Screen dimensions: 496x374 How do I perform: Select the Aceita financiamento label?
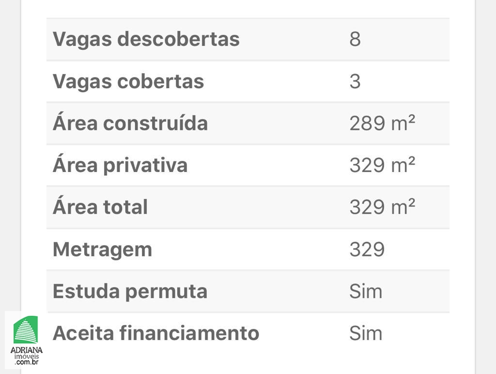[x=156, y=333]
